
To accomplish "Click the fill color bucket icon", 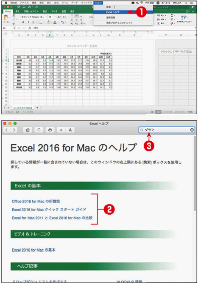I will point(48,22).
